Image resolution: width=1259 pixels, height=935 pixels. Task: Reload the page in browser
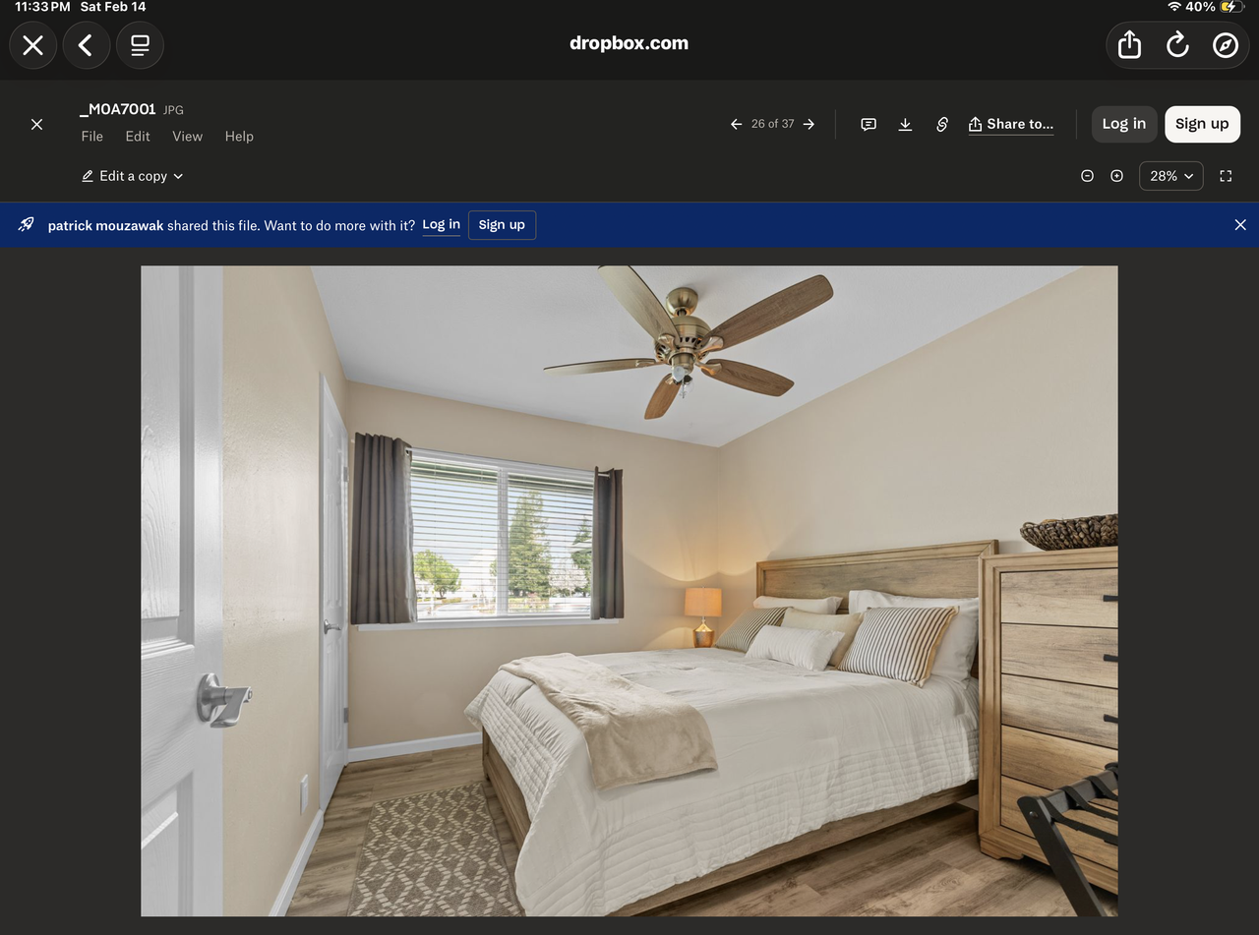point(1177,45)
